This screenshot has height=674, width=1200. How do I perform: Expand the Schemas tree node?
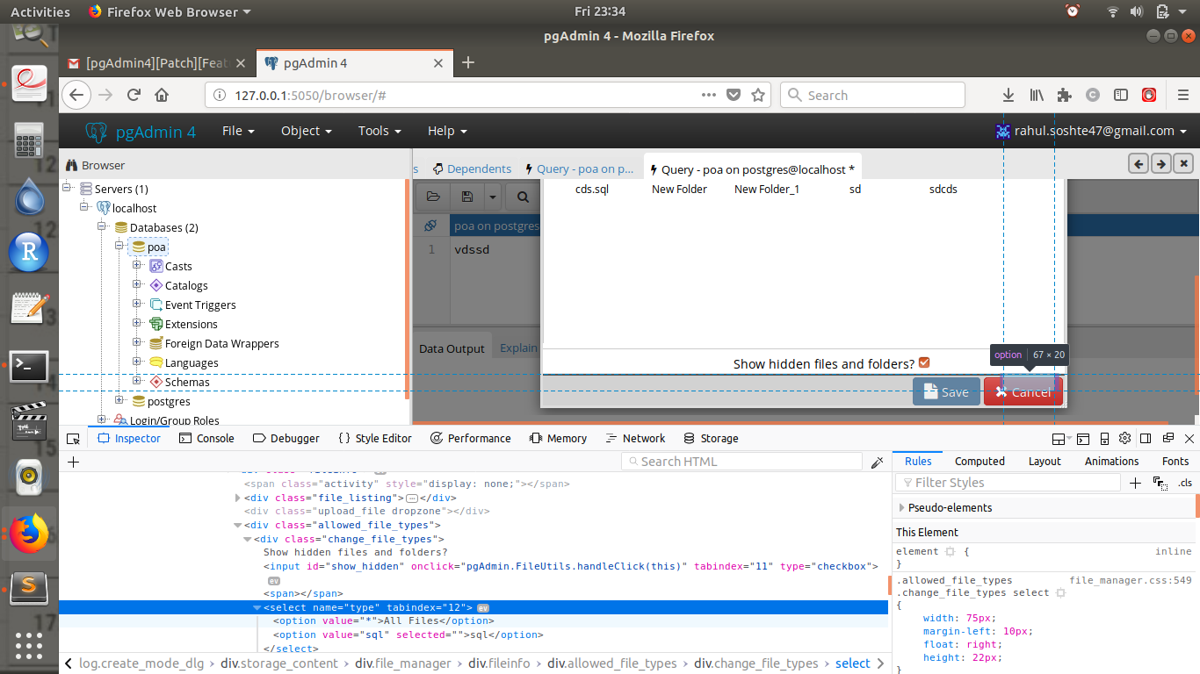pos(137,382)
